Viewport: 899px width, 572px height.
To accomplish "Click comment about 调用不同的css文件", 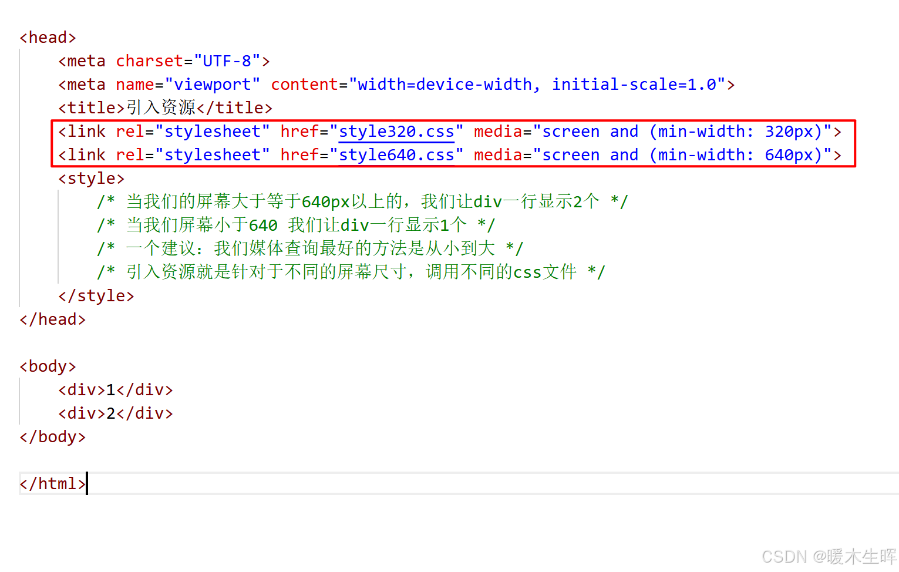I will pyautogui.click(x=351, y=272).
